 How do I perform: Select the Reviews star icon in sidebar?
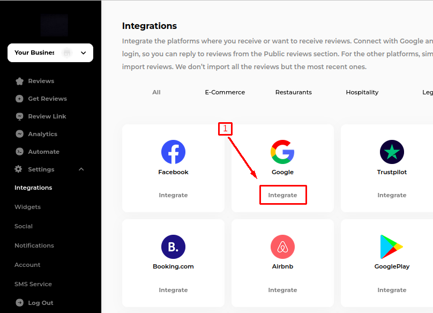click(20, 80)
